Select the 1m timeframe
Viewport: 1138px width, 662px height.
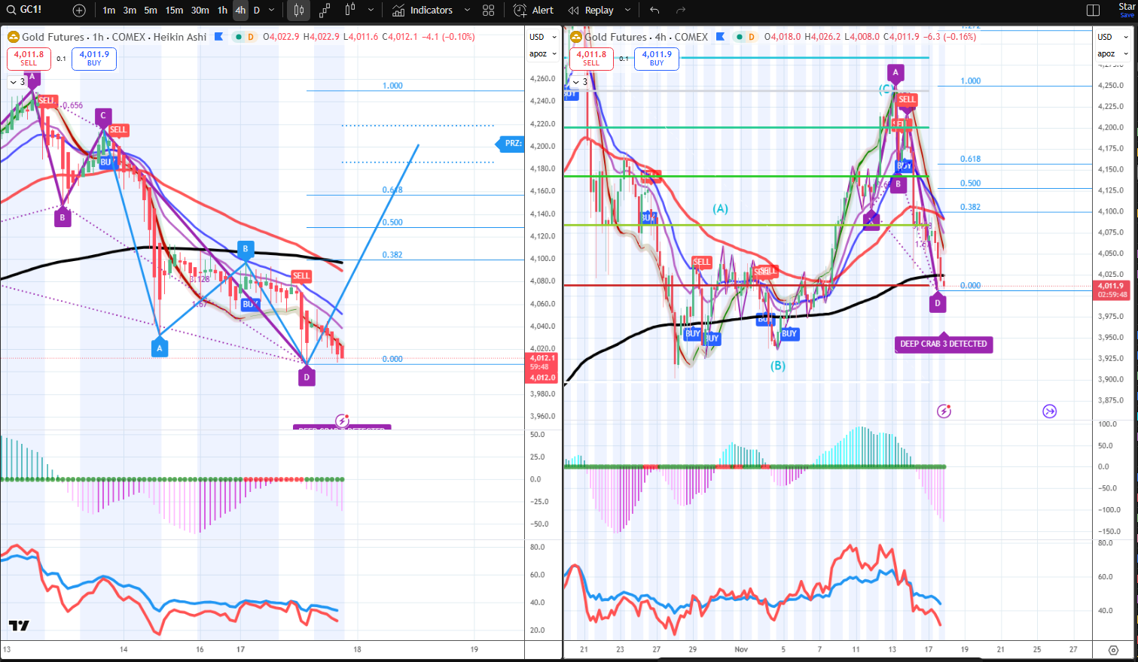point(109,11)
